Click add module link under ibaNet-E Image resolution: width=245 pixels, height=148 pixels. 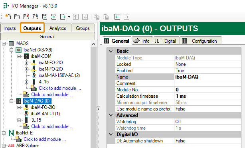(45, 139)
